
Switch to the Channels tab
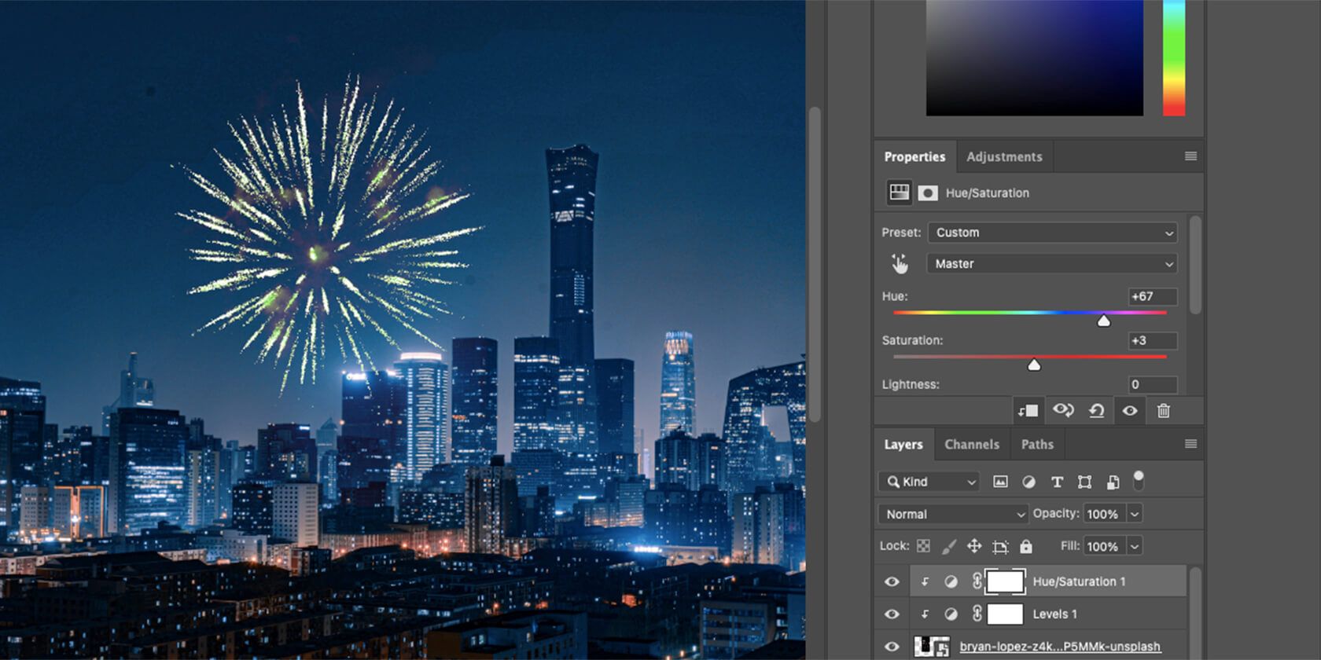tap(972, 444)
